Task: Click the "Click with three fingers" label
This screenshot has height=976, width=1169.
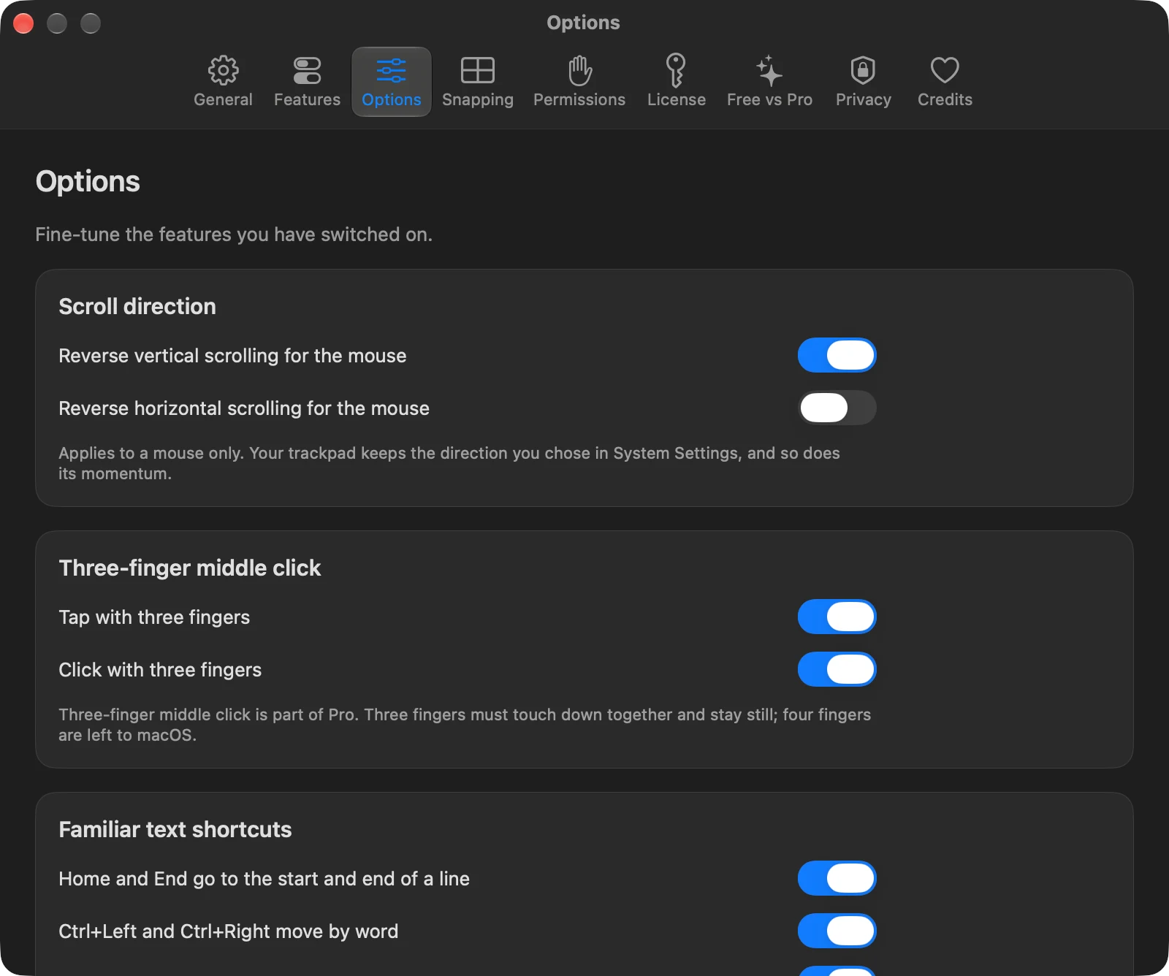Action: point(160,670)
